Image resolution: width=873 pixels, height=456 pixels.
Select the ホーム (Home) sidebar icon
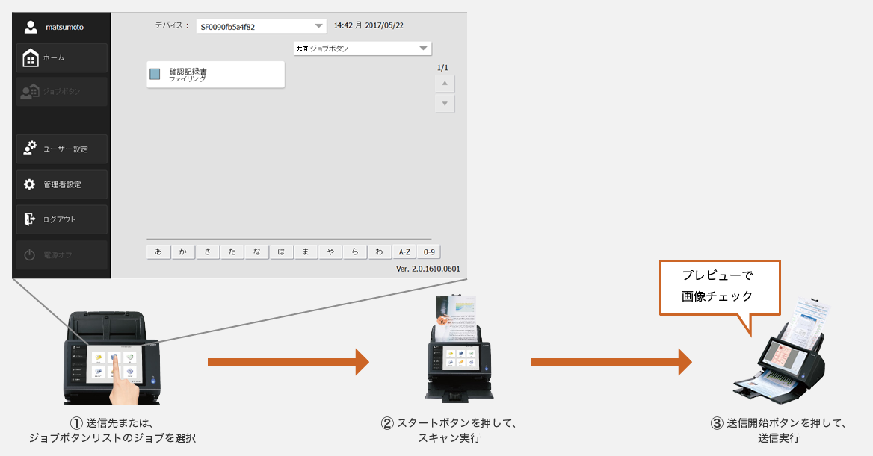[30, 57]
